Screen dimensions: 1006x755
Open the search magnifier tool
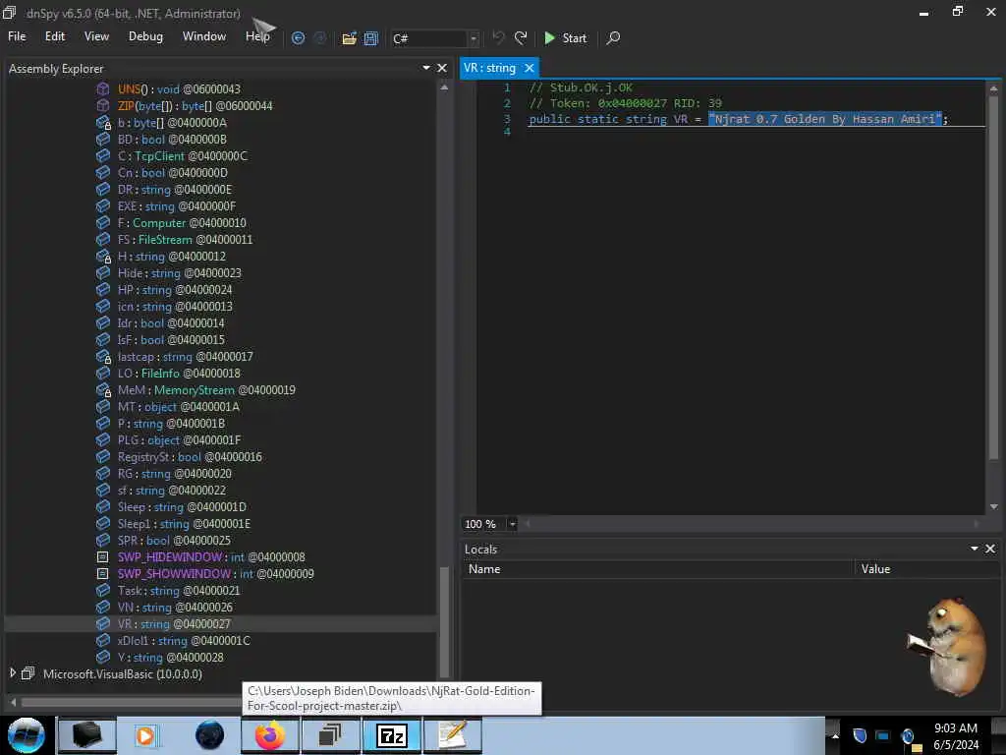point(613,38)
